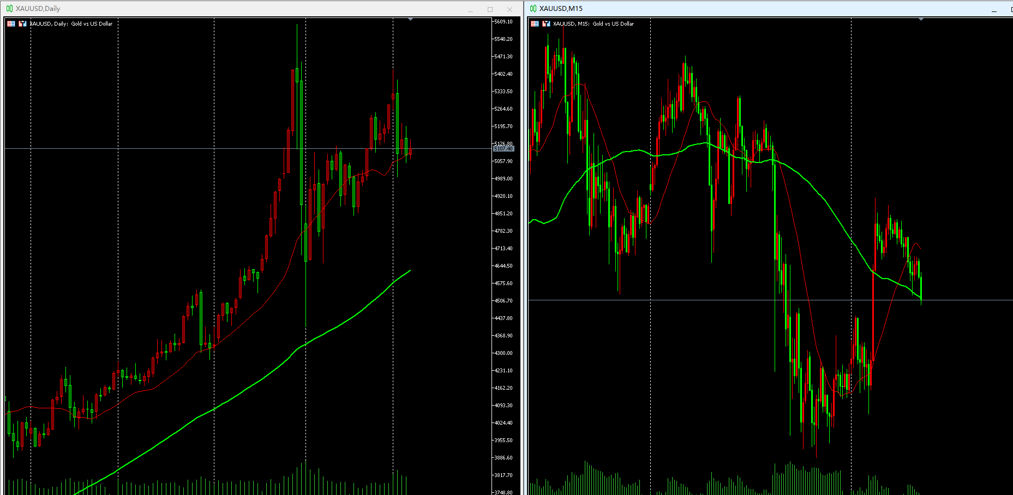Click the 5609.10 value on Daily price scale
Screen dimensions: 1013x495
503,22
